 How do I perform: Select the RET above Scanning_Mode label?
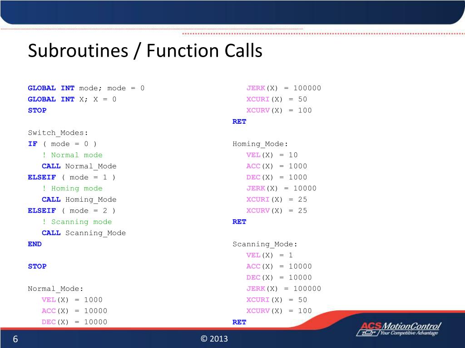pyautogui.click(x=239, y=222)
